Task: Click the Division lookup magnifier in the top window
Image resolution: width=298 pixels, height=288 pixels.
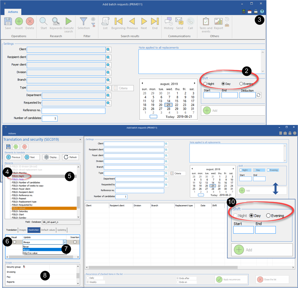Action: [108, 73]
